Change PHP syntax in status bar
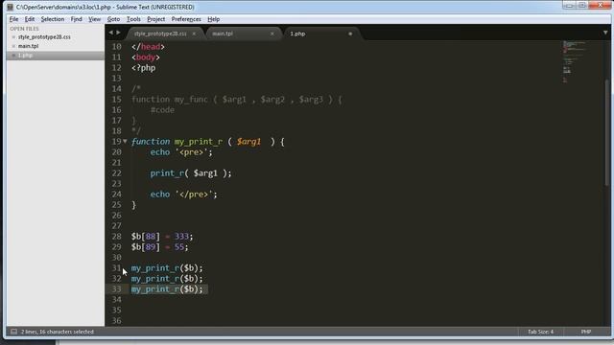Image resolution: width=614 pixels, height=345 pixels. (586, 332)
